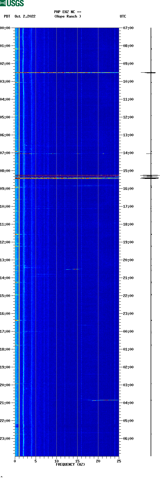The height and width of the screenshot is (480, 164).
Task: Click the '5' frequency axis tick label
Action: point(36,461)
